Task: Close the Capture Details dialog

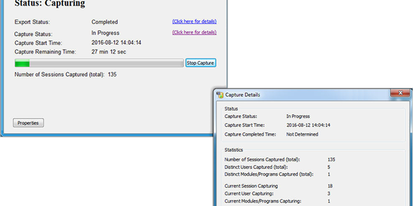Action: coord(400,93)
